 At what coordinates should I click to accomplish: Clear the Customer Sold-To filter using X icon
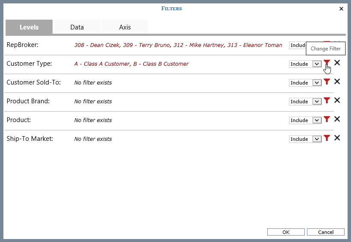click(x=337, y=82)
